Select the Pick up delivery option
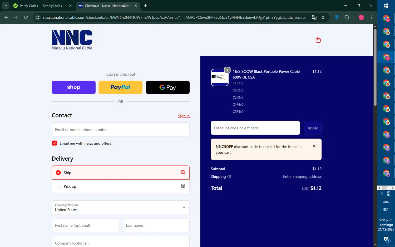The height and width of the screenshot is (247, 395). (x=121, y=186)
